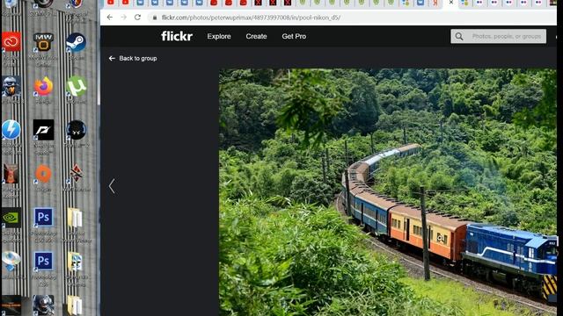This screenshot has width=563, height=316.
Task: Open the Create menu item
Action: 256,36
